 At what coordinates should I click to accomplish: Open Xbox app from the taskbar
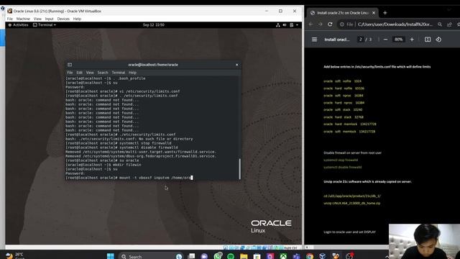pos(283,256)
